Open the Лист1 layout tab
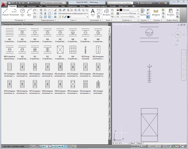Screen dimensions: 188x149 [x=132, y=143]
